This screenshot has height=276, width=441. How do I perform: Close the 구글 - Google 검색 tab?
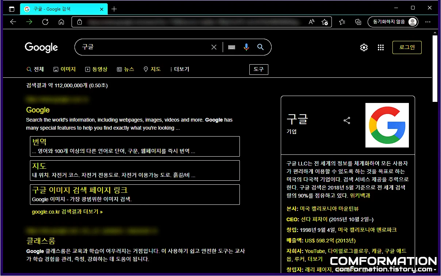[x=102, y=9]
